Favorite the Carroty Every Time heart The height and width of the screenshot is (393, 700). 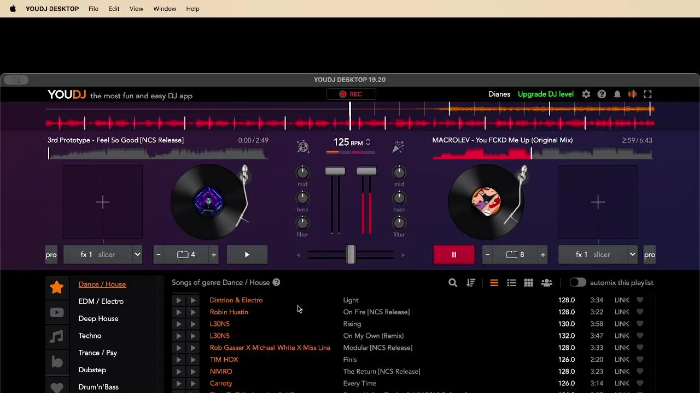coord(640,384)
